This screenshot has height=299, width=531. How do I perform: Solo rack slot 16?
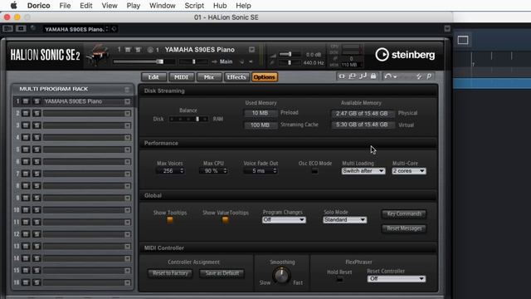[x=37, y=282]
